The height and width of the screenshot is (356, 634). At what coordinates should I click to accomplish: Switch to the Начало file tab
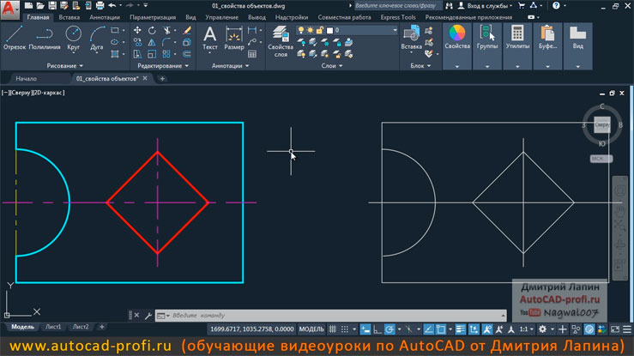tap(27, 78)
